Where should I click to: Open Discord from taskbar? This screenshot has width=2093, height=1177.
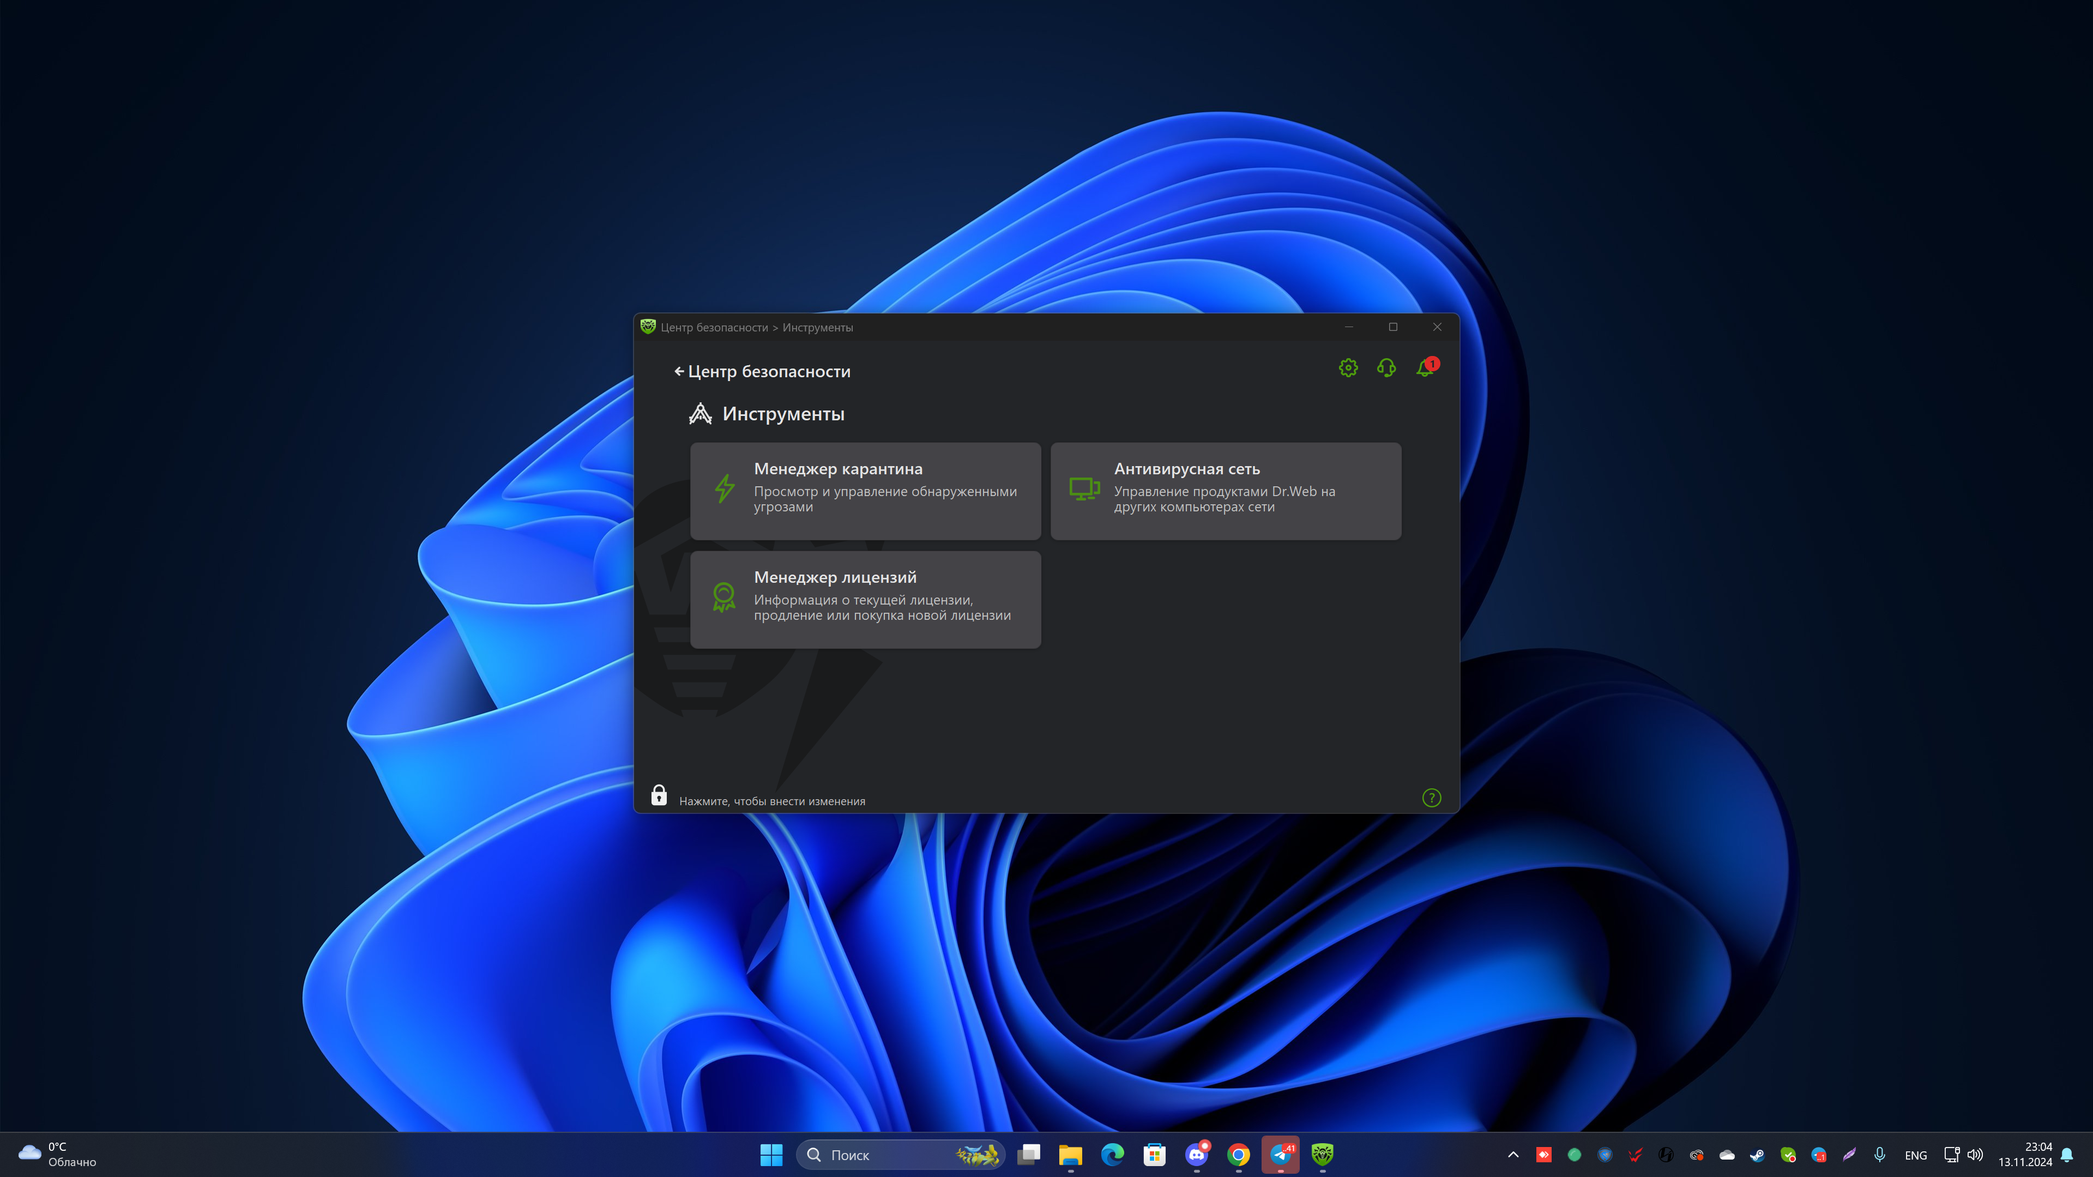tap(1197, 1154)
